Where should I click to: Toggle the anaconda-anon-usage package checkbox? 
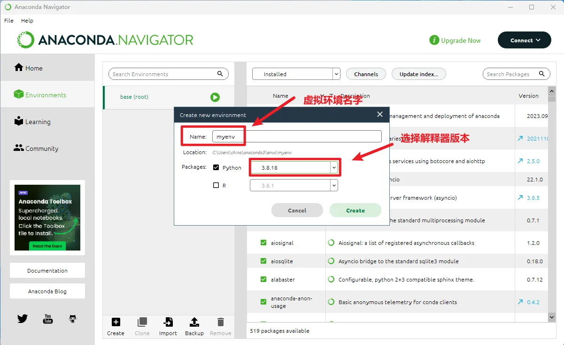tap(263, 302)
